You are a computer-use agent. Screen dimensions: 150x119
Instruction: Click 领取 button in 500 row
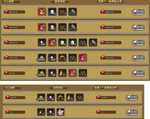pos(138,73)
